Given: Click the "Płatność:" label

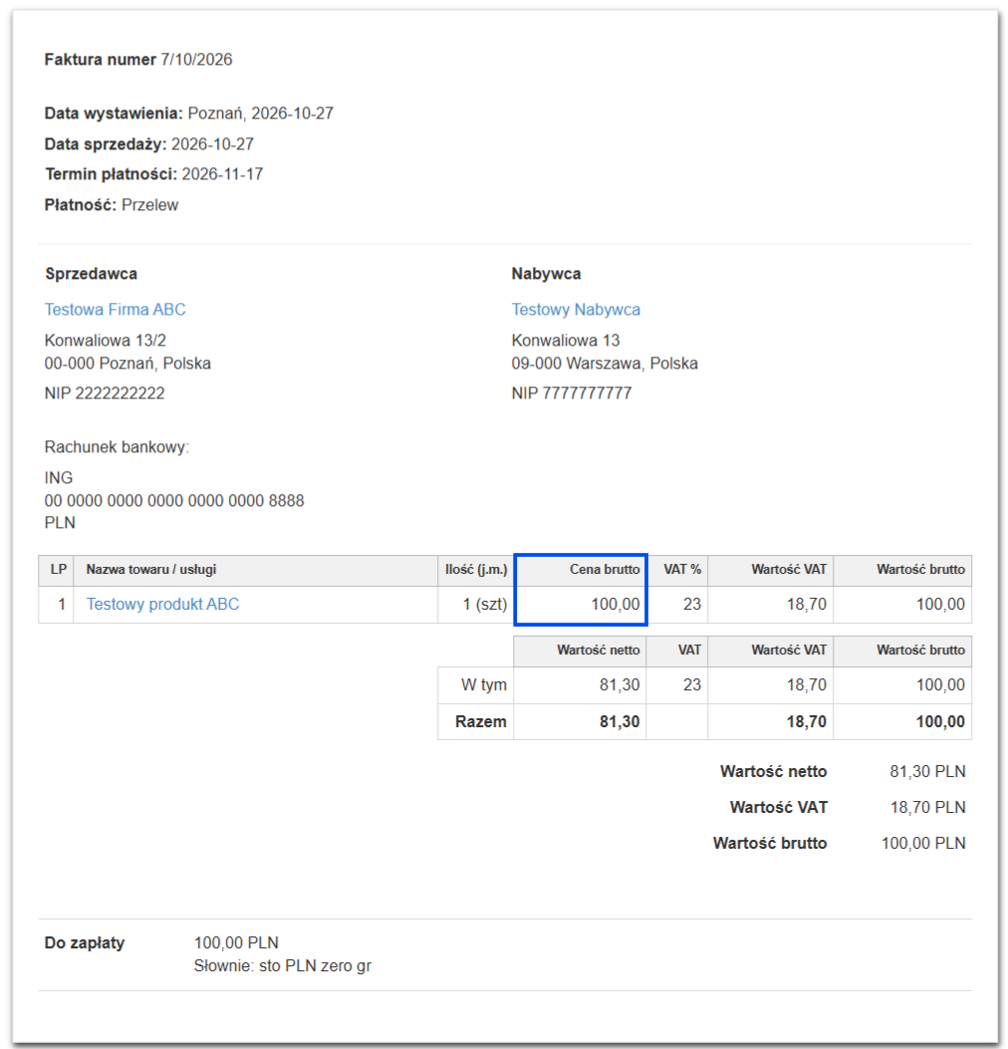Looking at the screenshot, I should tap(81, 205).
